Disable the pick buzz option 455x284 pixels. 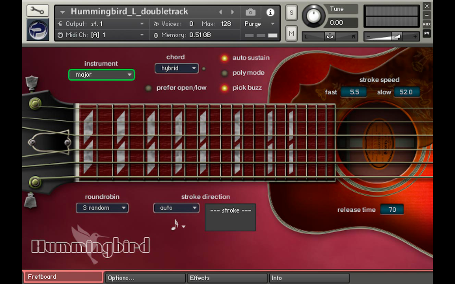click(224, 88)
